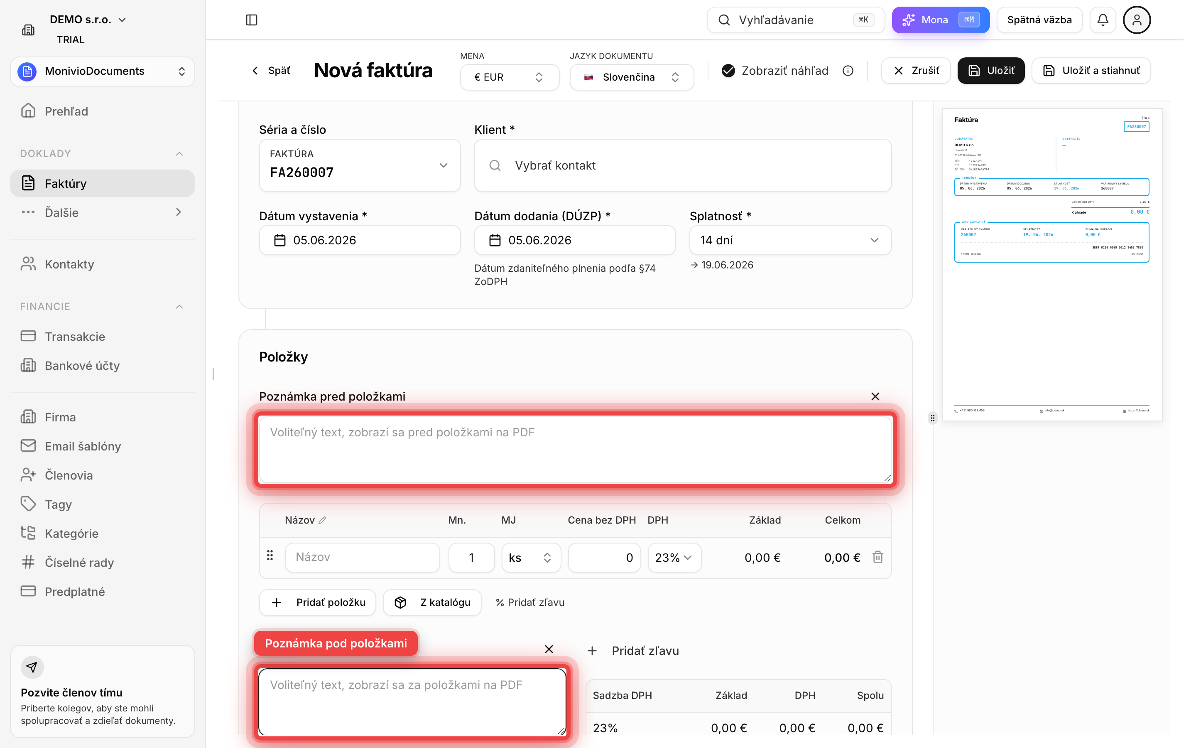Click the Spätná väzba feedback button
The height and width of the screenshot is (748, 1196).
pos(1039,20)
